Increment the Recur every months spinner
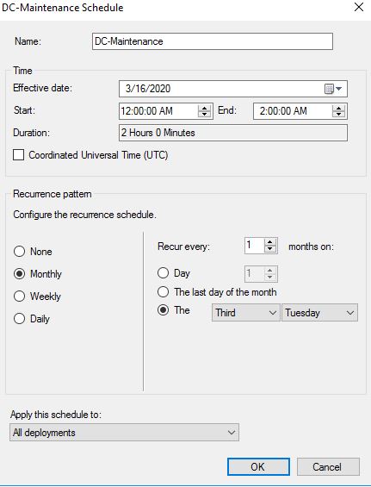This screenshot has height=487, width=371. point(270,243)
